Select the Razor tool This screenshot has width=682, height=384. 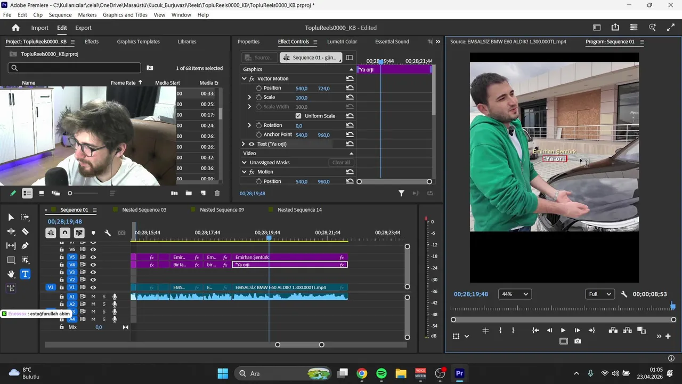[25, 231]
